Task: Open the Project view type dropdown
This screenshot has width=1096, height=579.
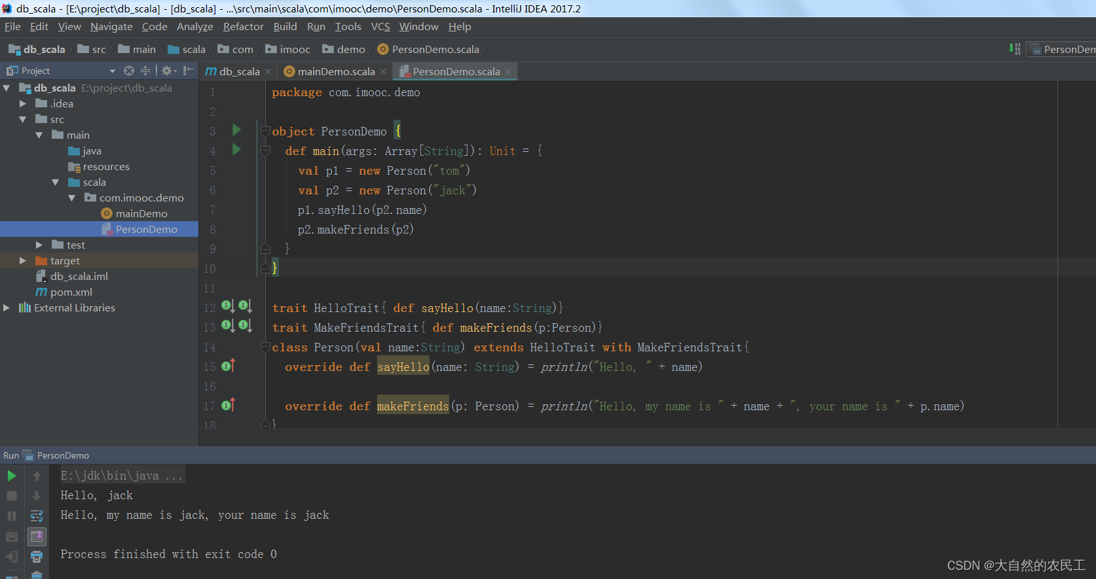Action: pyautogui.click(x=112, y=71)
